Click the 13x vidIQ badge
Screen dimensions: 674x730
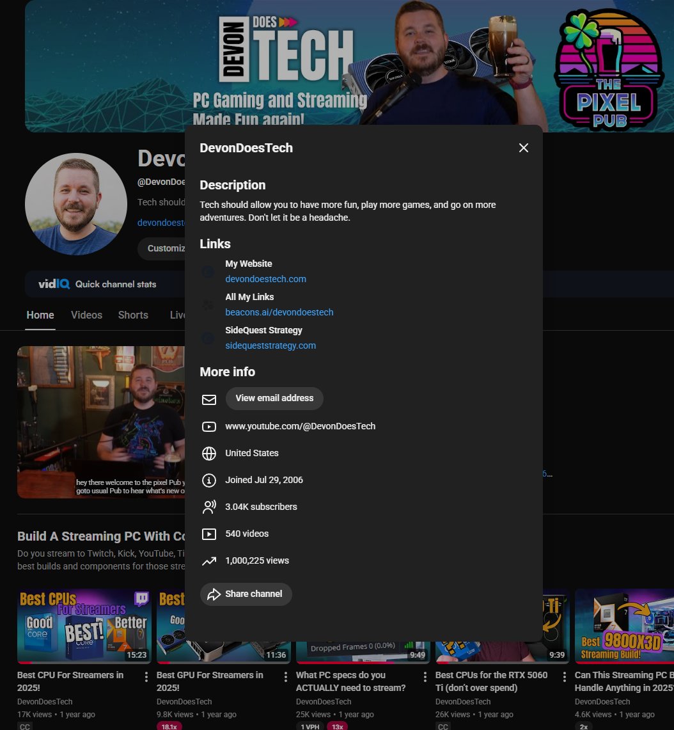click(x=338, y=726)
